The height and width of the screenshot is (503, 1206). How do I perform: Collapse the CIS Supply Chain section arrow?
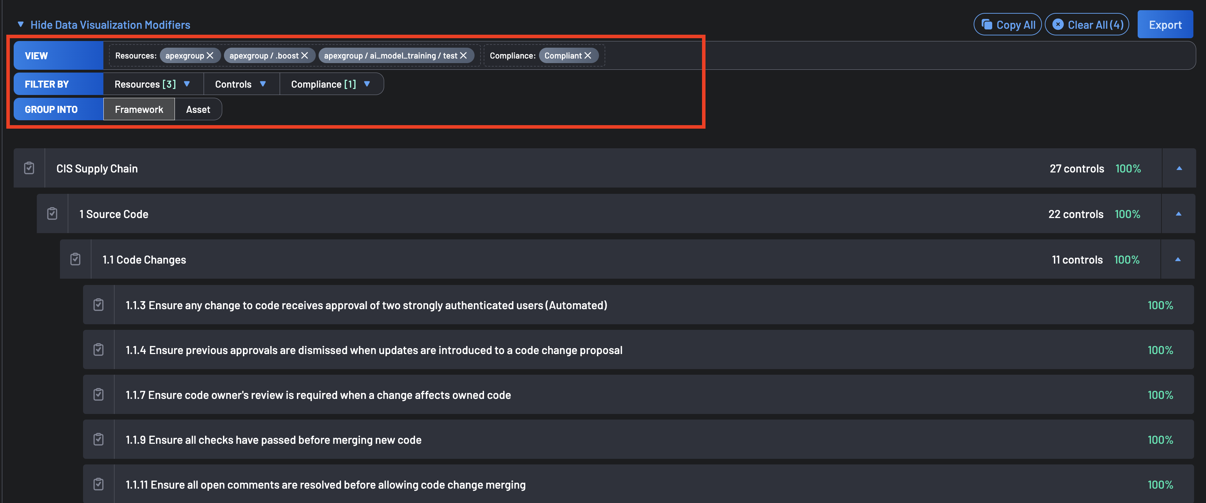[x=1179, y=168]
